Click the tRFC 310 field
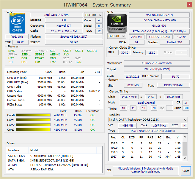 (186, 108)
